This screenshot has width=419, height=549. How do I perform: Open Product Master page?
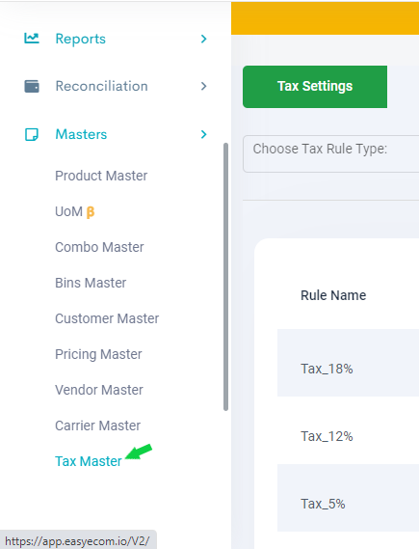101,176
